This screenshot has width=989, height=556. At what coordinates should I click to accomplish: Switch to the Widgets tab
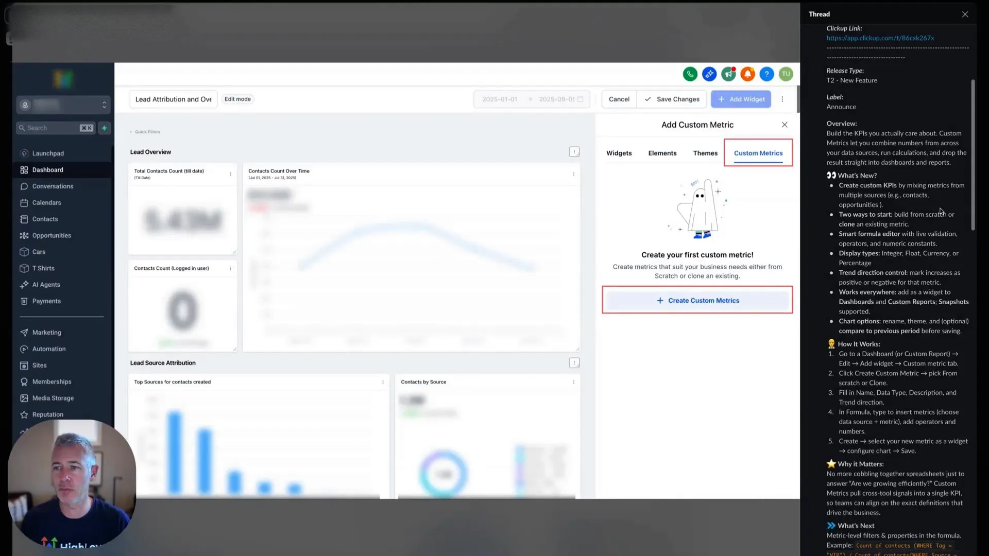click(619, 153)
